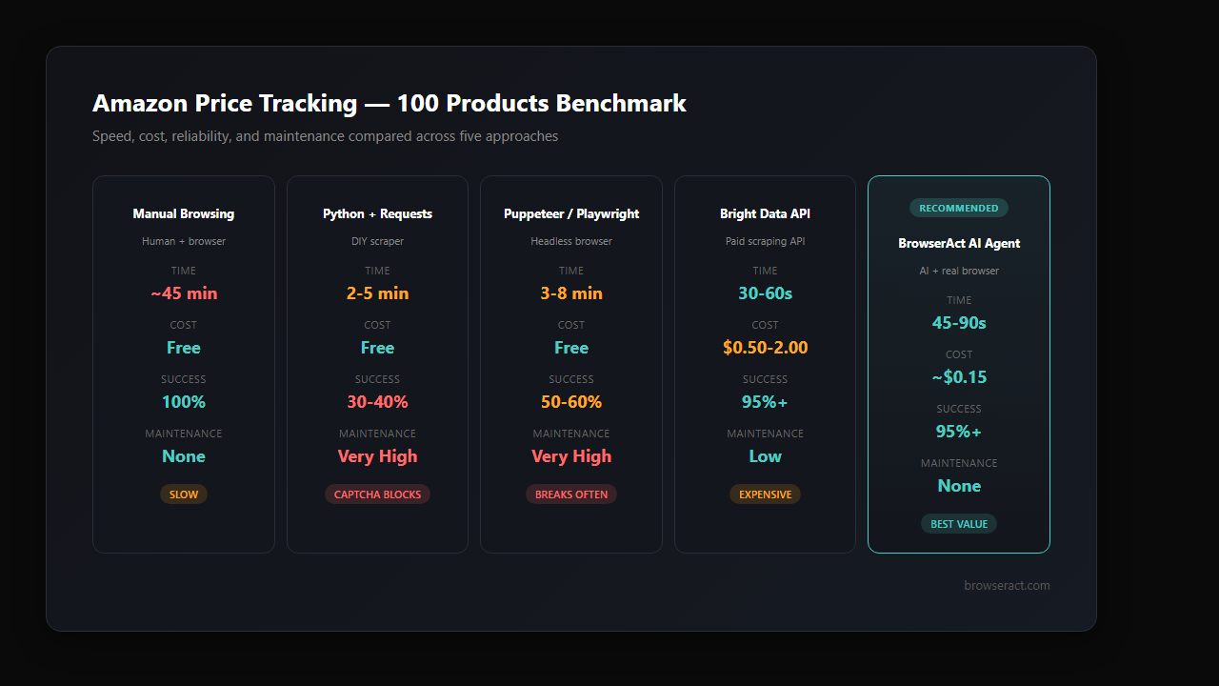Viewport: 1219px width, 686px height.
Task: Click the 100% success value on Manual Browsing
Action: coord(183,401)
